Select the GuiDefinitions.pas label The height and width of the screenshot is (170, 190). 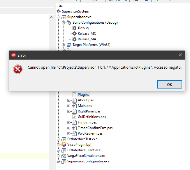92,117
